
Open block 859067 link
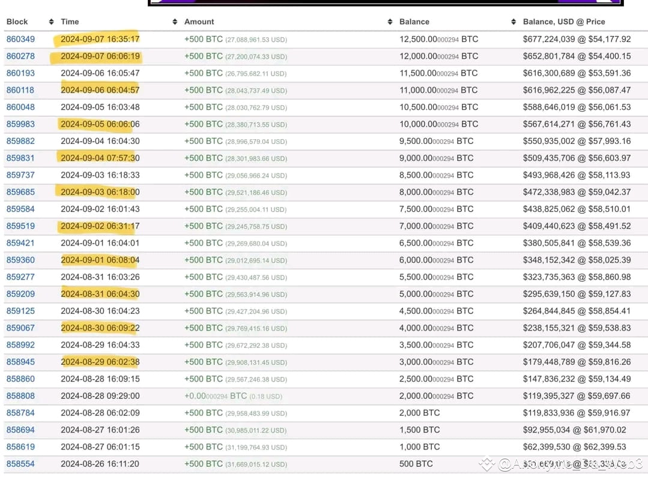[20, 328]
